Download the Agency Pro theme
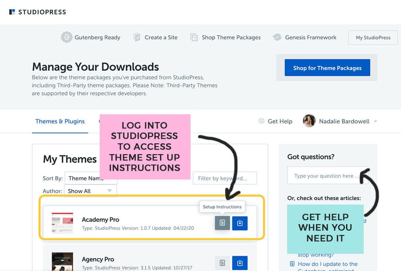401x271 pixels. pos(240,263)
